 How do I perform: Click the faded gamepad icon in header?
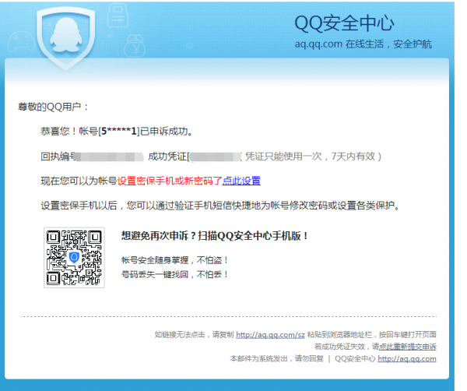coord(21,42)
